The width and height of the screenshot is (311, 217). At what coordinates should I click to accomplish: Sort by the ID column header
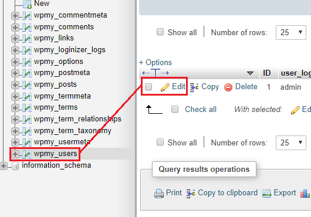tap(267, 73)
